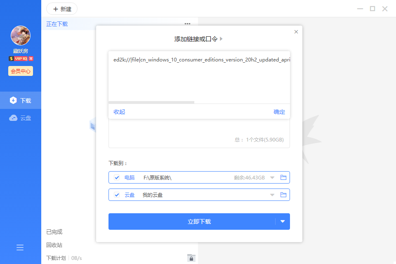Open the hamburger menu at sidebar bottom
The width and height of the screenshot is (396, 264).
(20, 247)
